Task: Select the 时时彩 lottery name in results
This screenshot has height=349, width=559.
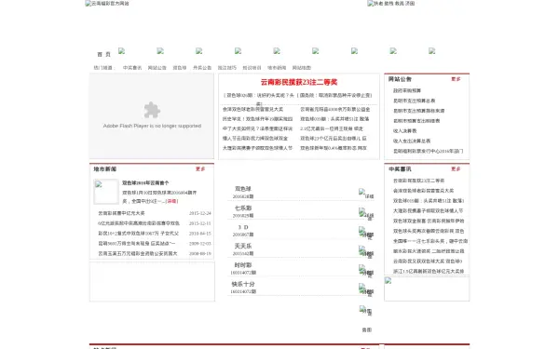Action: point(243,265)
